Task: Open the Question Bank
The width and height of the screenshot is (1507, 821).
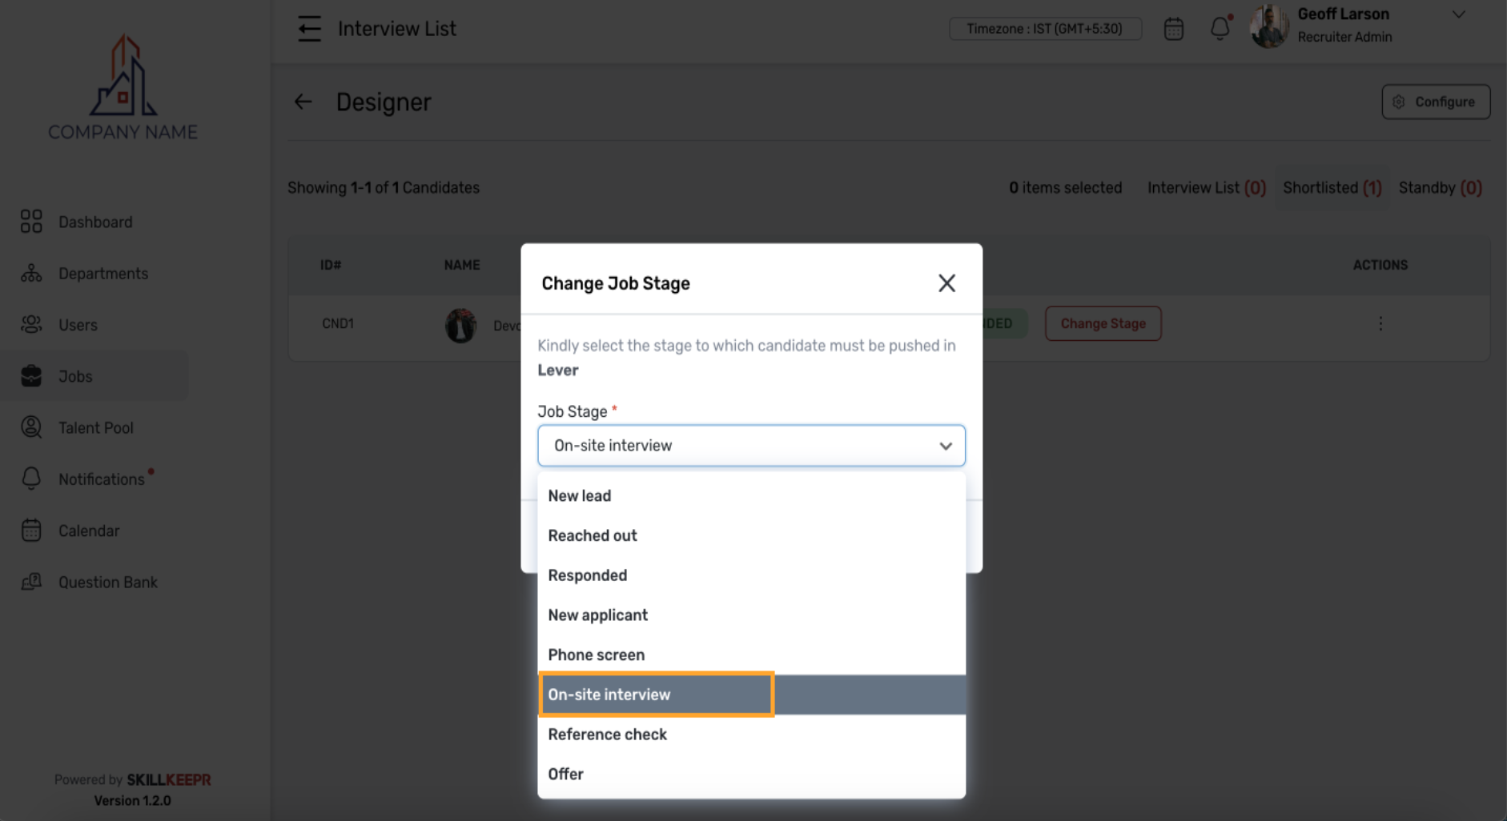Action: 107,582
